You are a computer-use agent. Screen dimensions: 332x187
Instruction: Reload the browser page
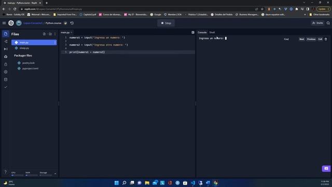click(x=15, y=9)
